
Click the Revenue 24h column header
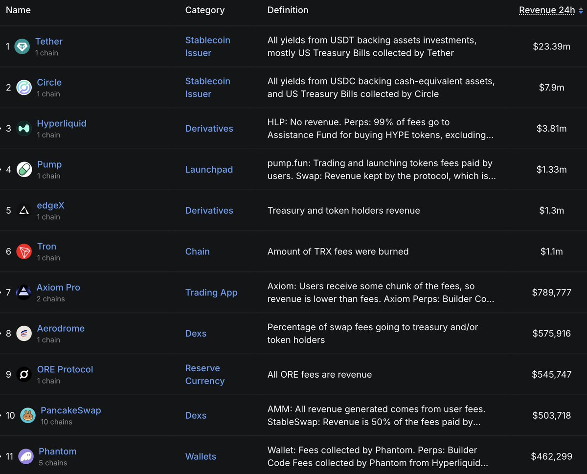tap(547, 11)
